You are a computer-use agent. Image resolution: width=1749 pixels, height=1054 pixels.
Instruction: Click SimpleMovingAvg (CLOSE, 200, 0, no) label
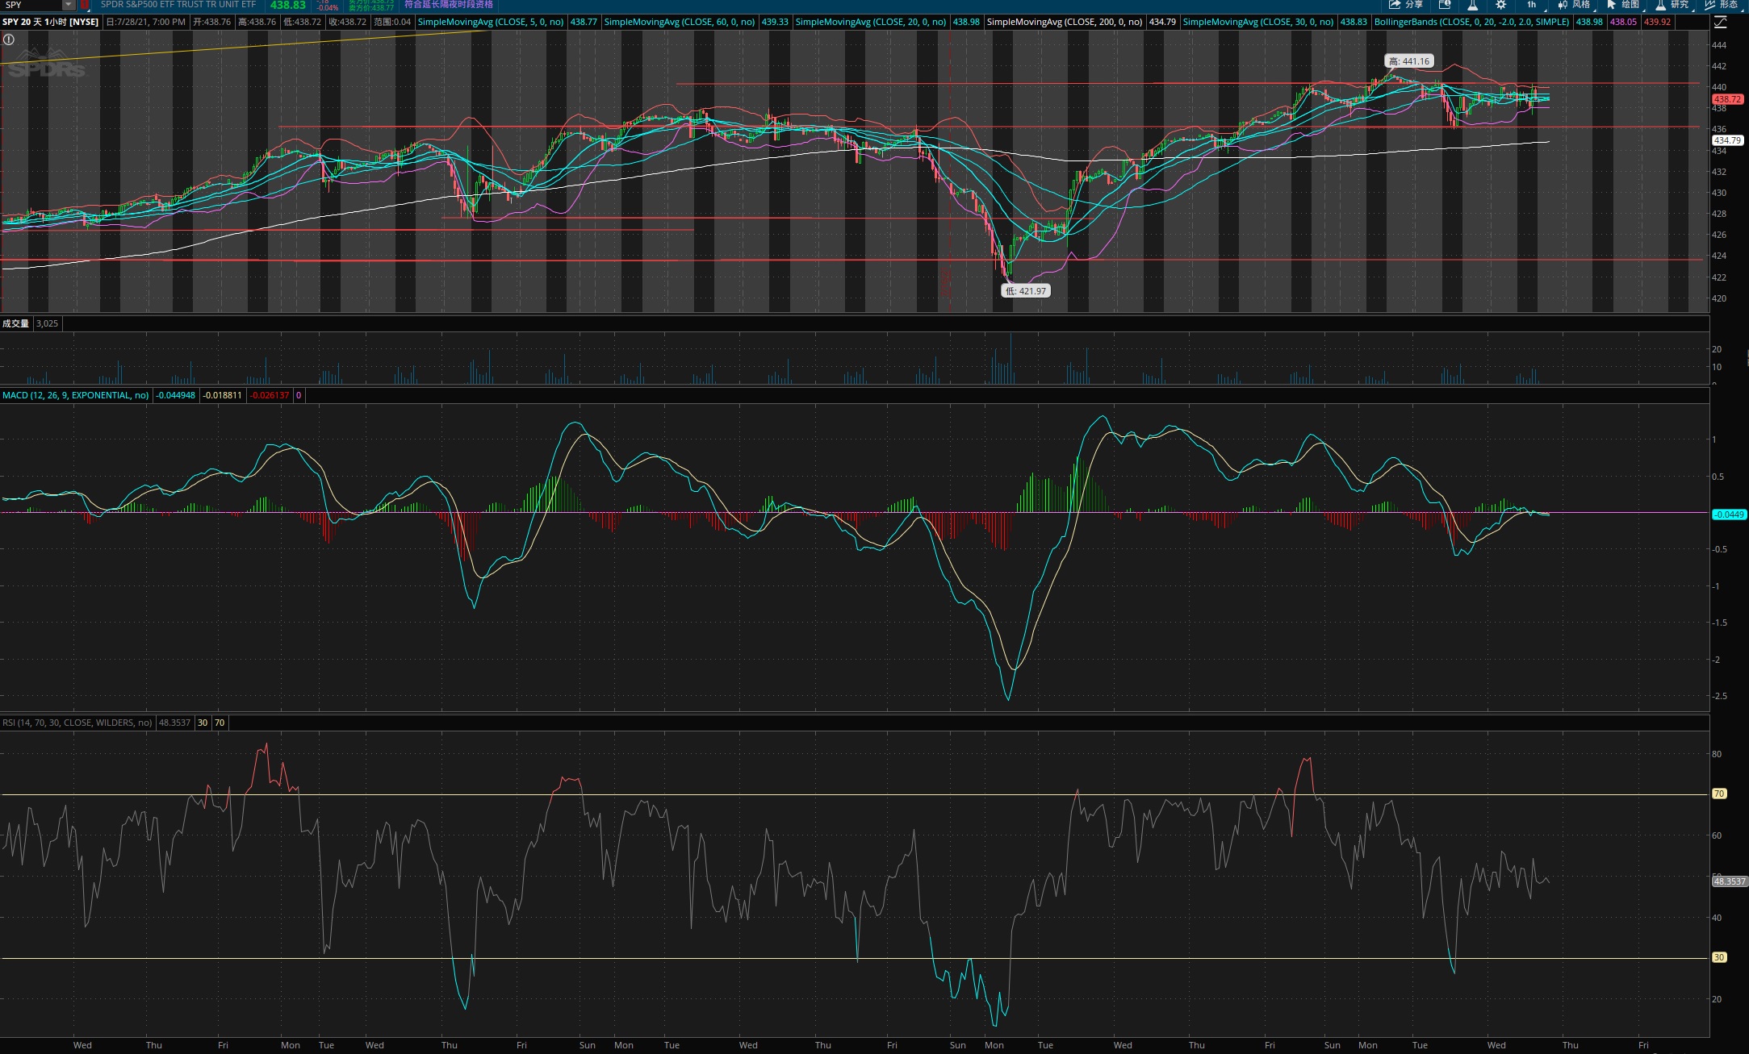tap(1065, 22)
